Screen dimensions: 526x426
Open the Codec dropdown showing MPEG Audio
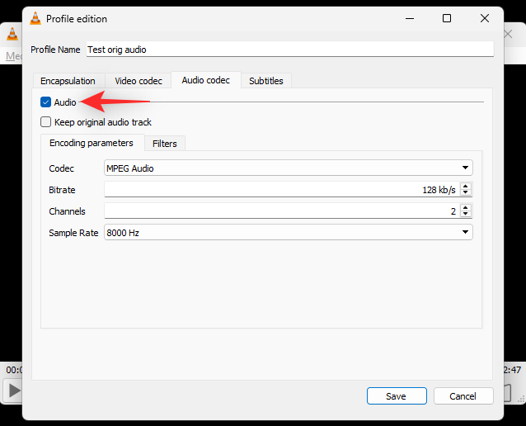(x=289, y=168)
